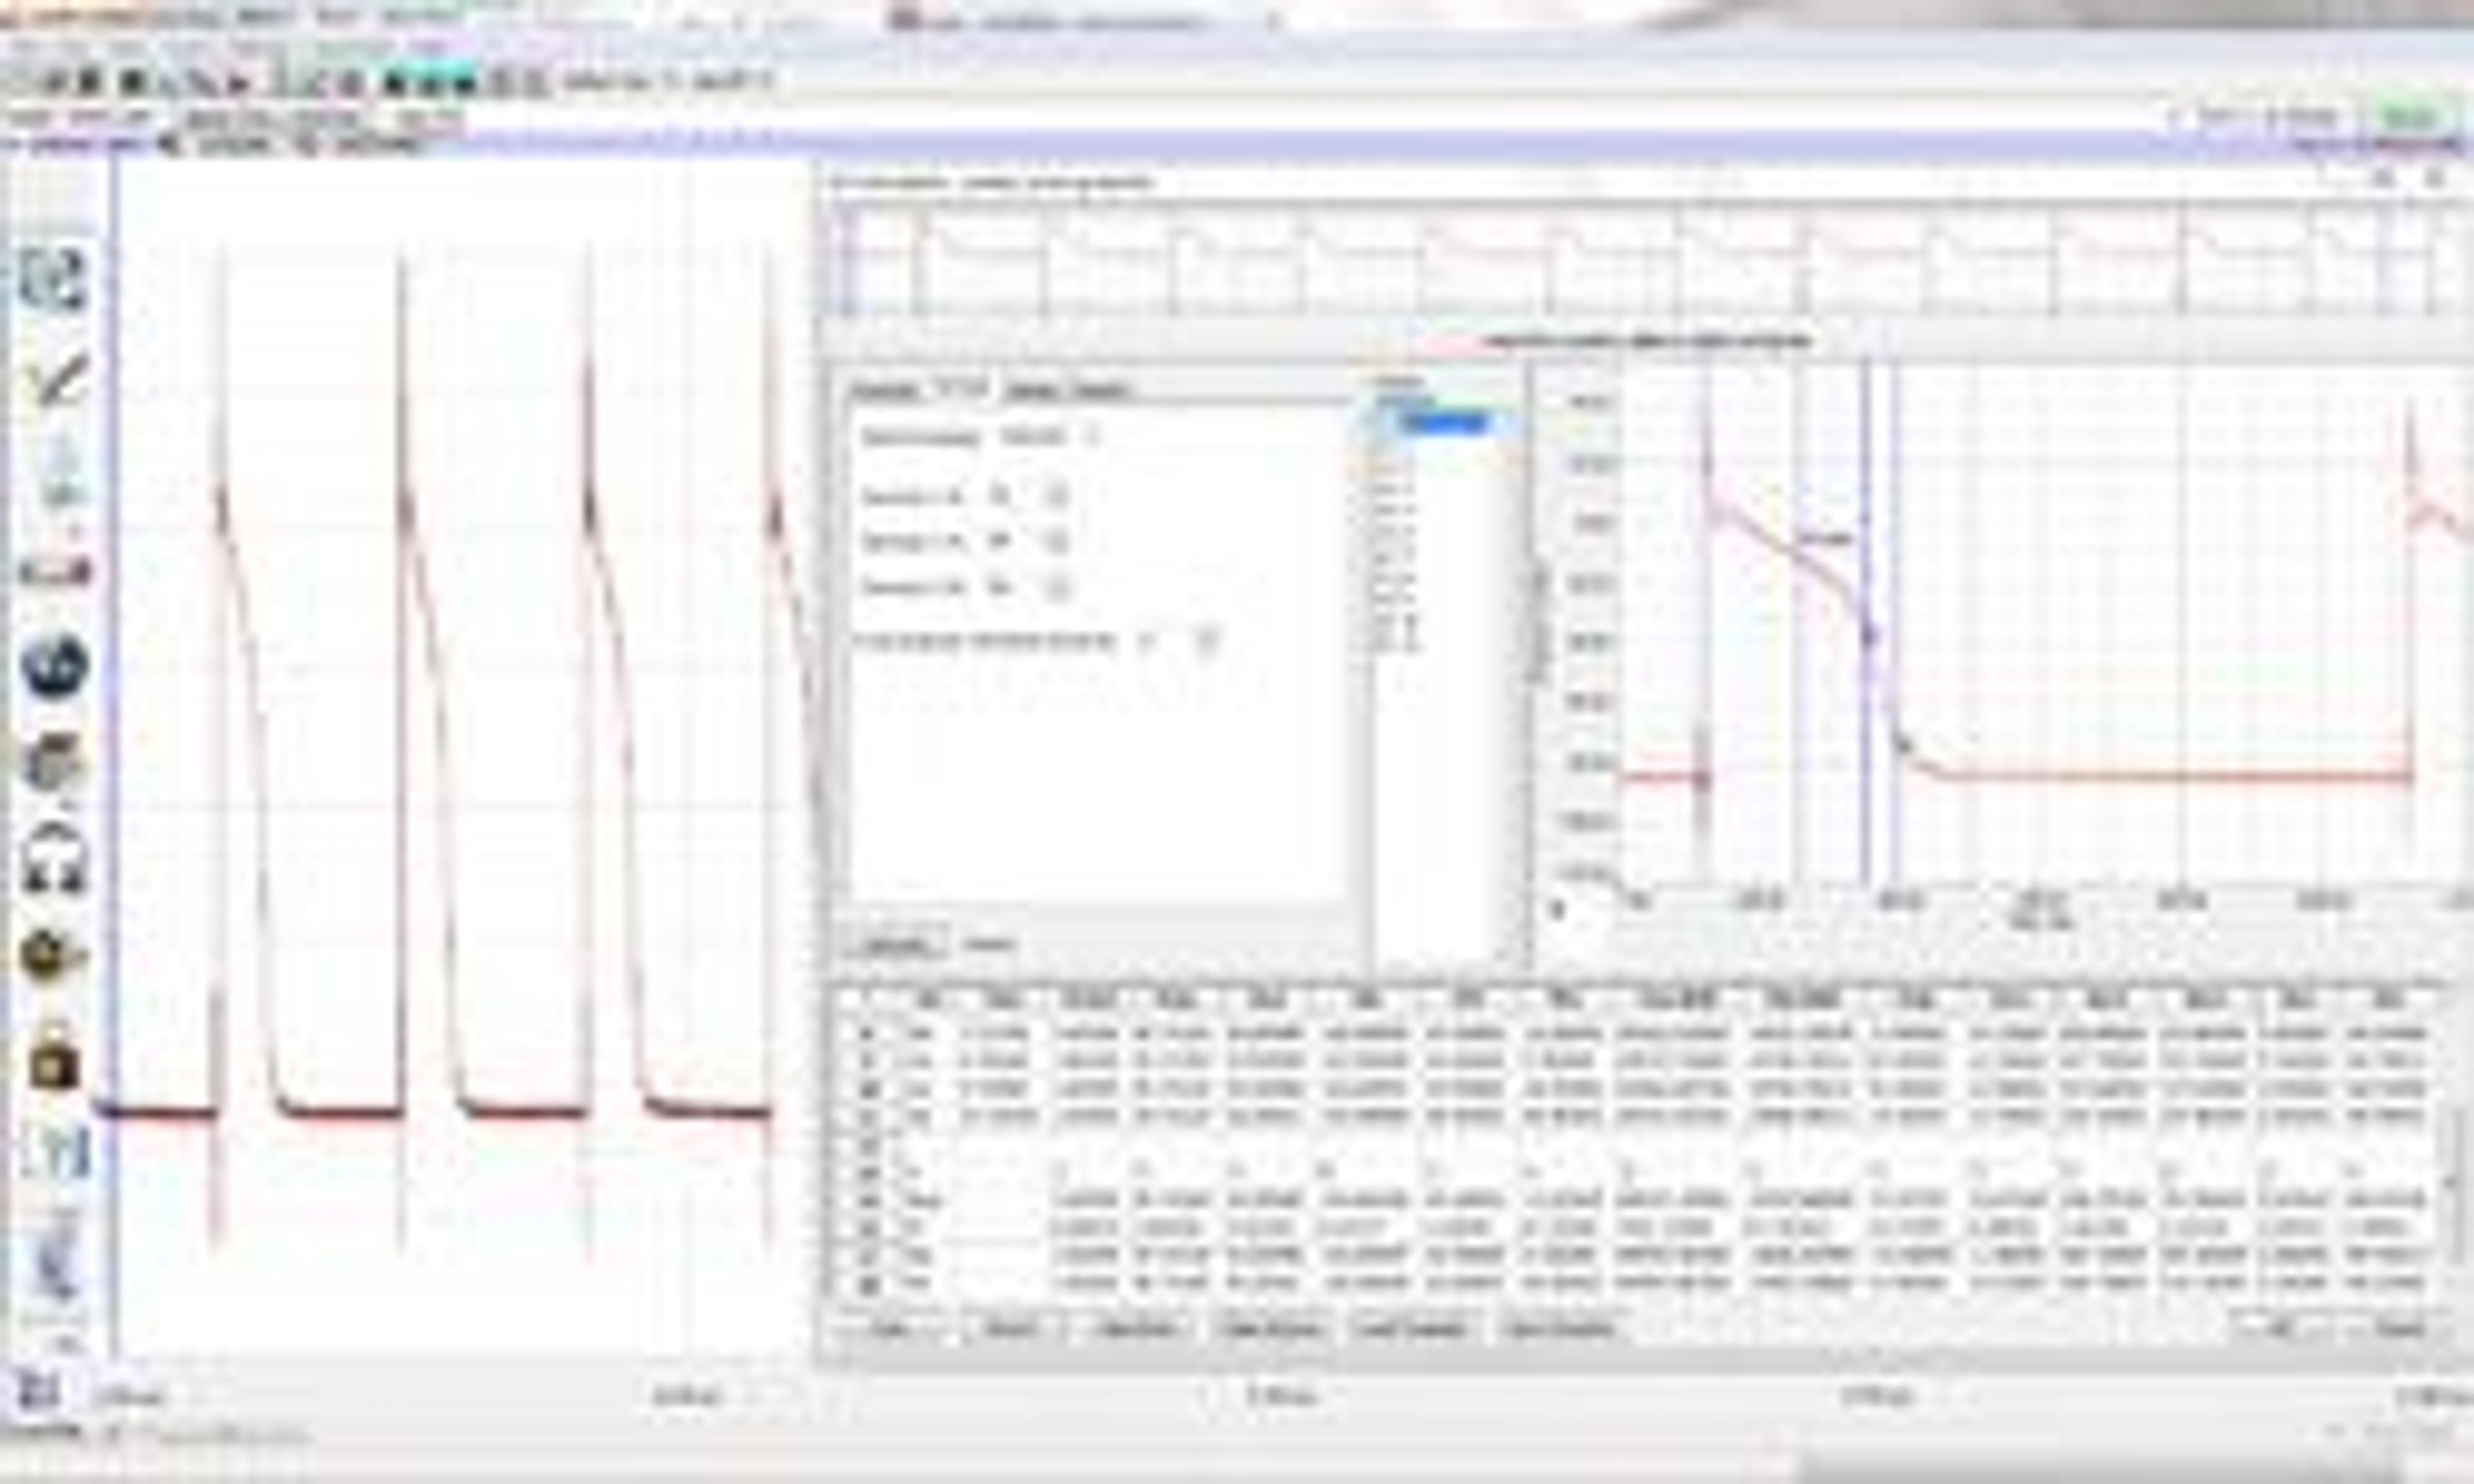2474x1484 pixels.
Task: Switch to the first tab in settings dialog
Action: [x=884, y=390]
